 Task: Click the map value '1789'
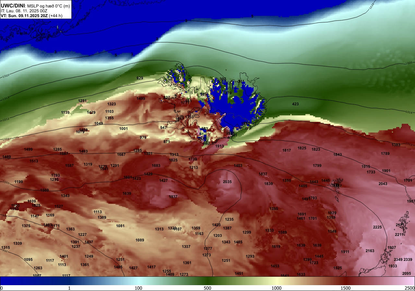click(385, 154)
